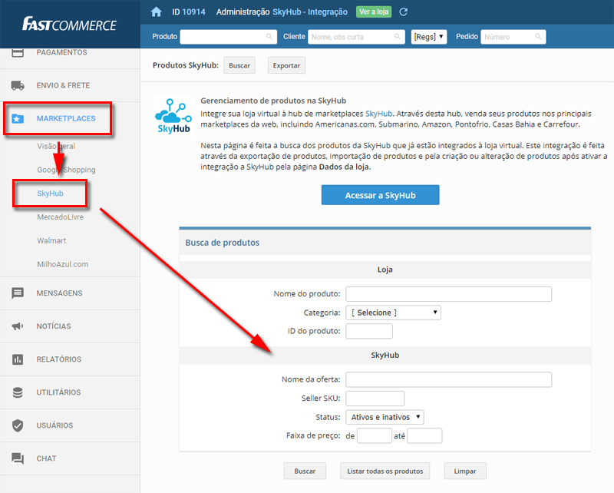Click SkyHub - Integração header link

(310, 12)
